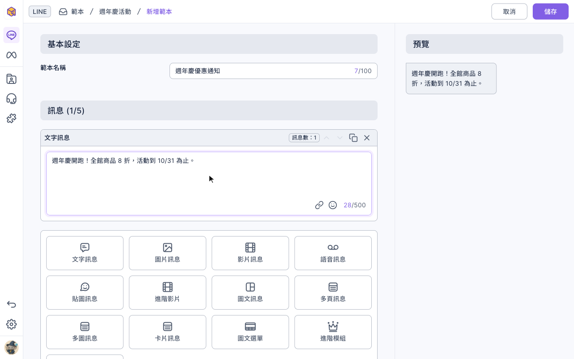Go to 範本 breadcrumb link
Image resolution: width=574 pixels, height=359 pixels.
tap(71, 12)
